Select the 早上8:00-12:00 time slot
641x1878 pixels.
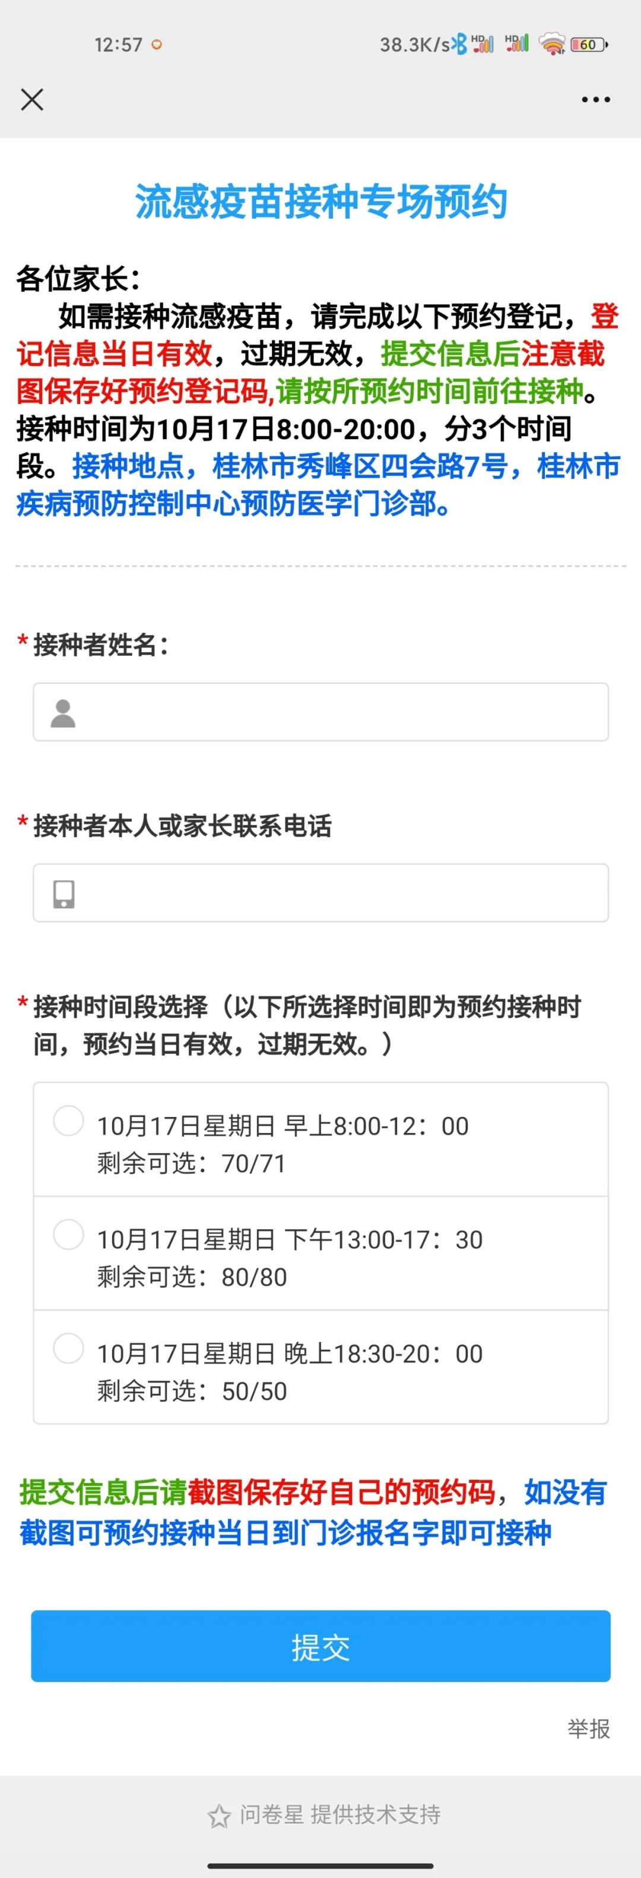pyautogui.click(x=68, y=1121)
